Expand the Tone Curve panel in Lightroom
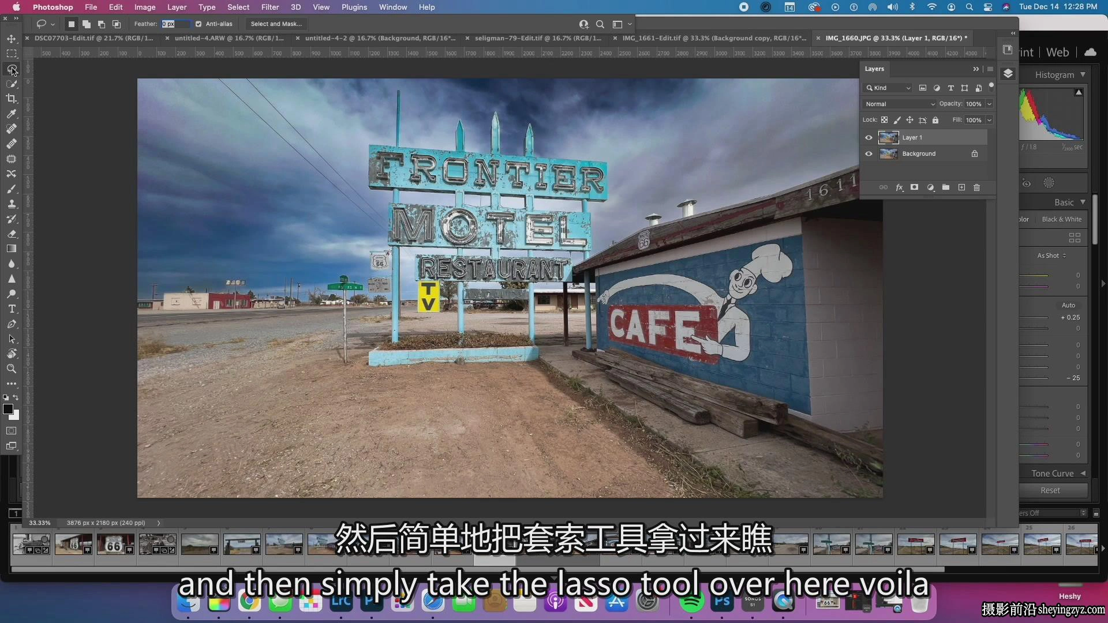1108x623 pixels. [1083, 473]
